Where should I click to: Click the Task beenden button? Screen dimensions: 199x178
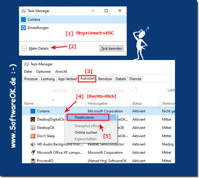112,48
